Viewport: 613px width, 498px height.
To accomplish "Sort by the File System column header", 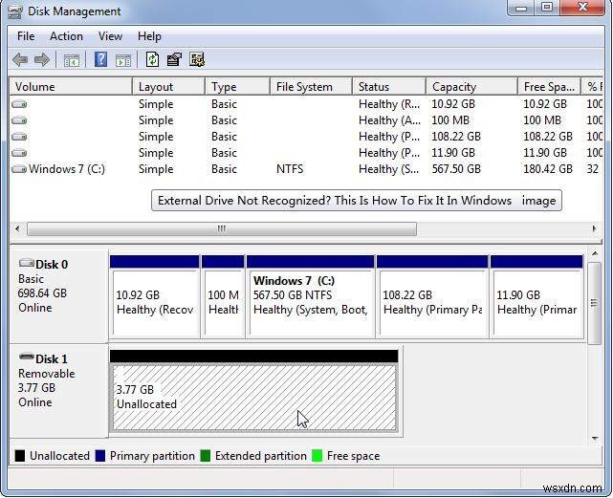I will (312, 87).
